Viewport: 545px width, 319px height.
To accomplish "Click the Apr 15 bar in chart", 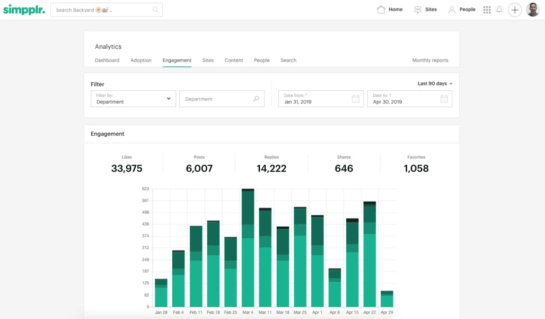I will pyautogui.click(x=352, y=263).
